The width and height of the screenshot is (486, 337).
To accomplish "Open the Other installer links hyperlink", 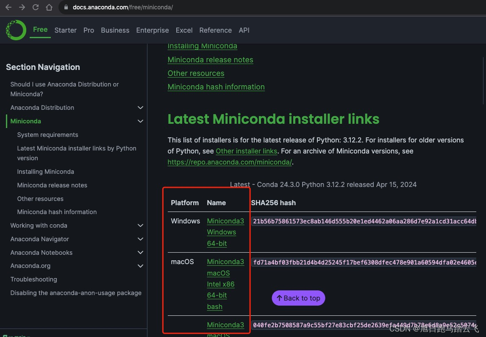I will (246, 151).
